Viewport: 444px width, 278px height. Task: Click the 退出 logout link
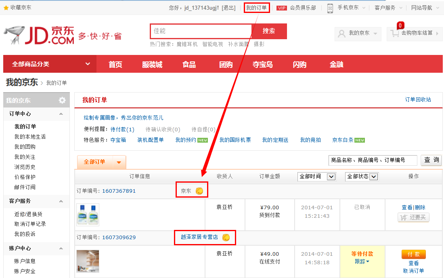tap(229, 8)
